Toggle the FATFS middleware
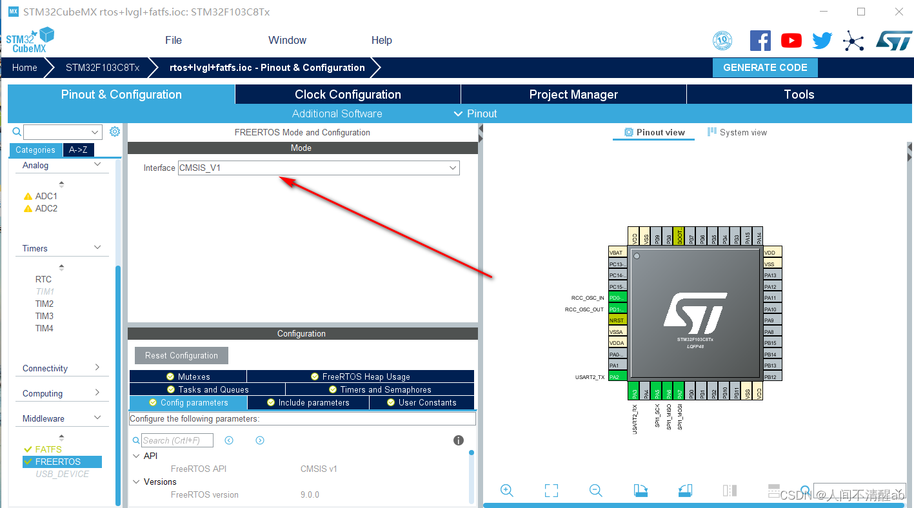This screenshot has height=508, width=914. pyautogui.click(x=48, y=449)
